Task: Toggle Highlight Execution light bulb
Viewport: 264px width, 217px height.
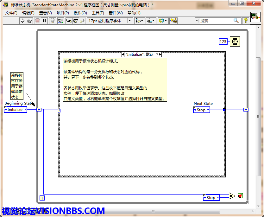Action: [x=53, y=21]
